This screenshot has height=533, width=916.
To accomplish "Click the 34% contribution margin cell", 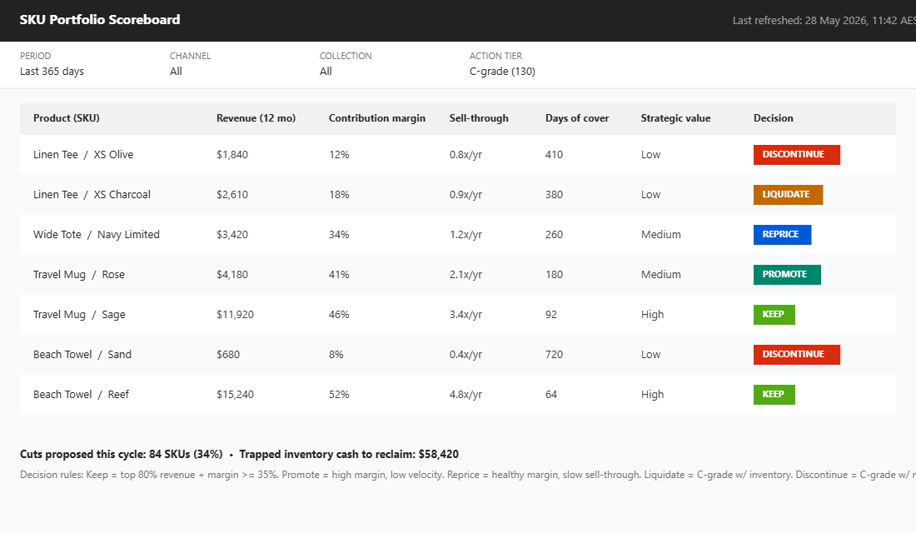I will (339, 235).
